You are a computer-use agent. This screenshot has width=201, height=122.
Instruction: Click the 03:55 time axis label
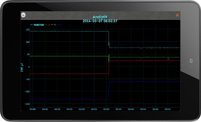168,109
